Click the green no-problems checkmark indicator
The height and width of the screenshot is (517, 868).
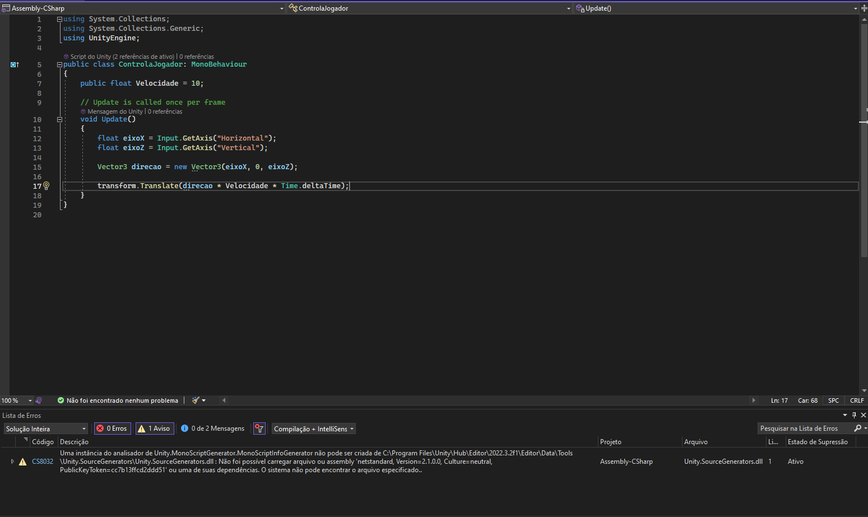(61, 400)
